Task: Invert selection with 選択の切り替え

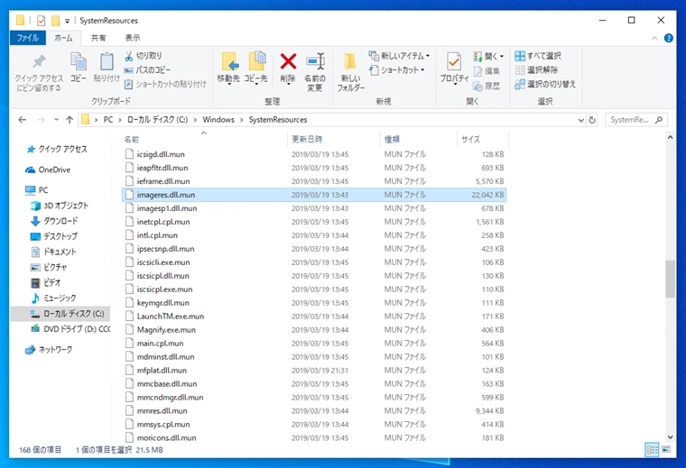Action: click(545, 84)
